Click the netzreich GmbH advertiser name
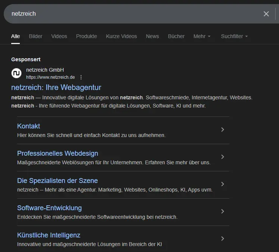This screenshot has width=279, height=252. point(45,70)
